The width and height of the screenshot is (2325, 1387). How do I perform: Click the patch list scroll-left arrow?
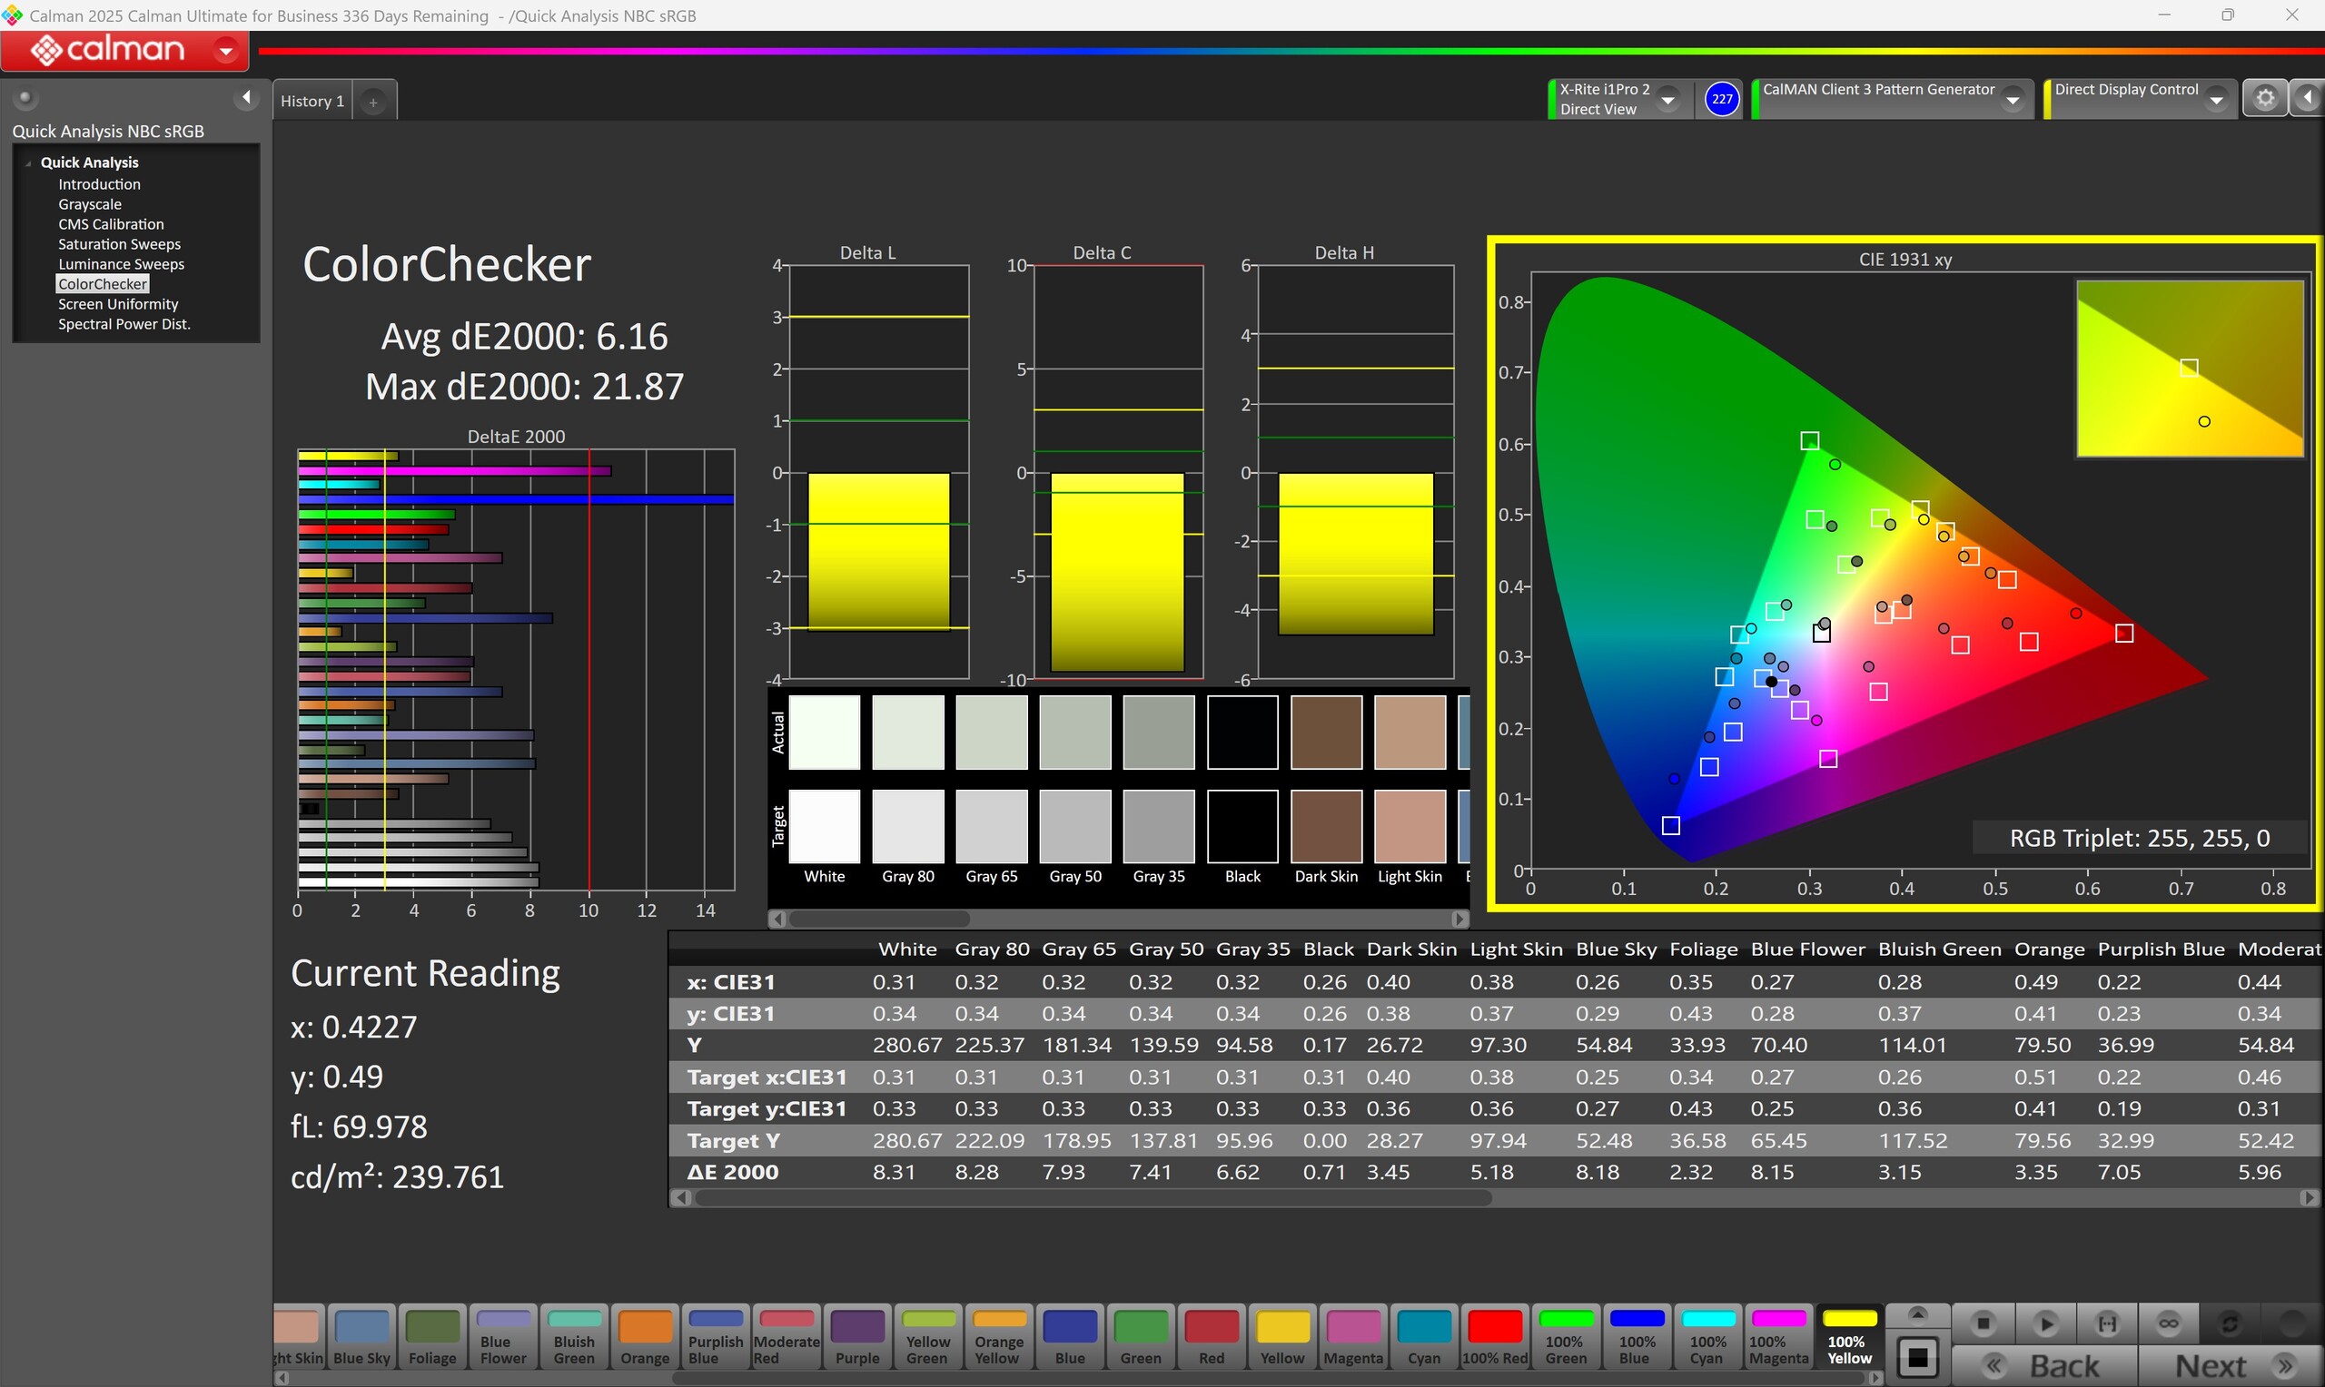coord(282,1379)
